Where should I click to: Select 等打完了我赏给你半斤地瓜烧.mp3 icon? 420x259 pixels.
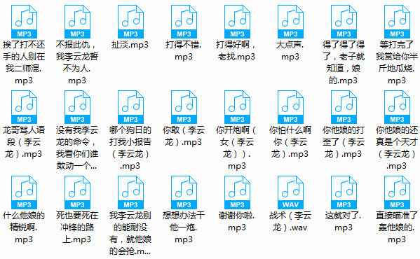pos(397,22)
